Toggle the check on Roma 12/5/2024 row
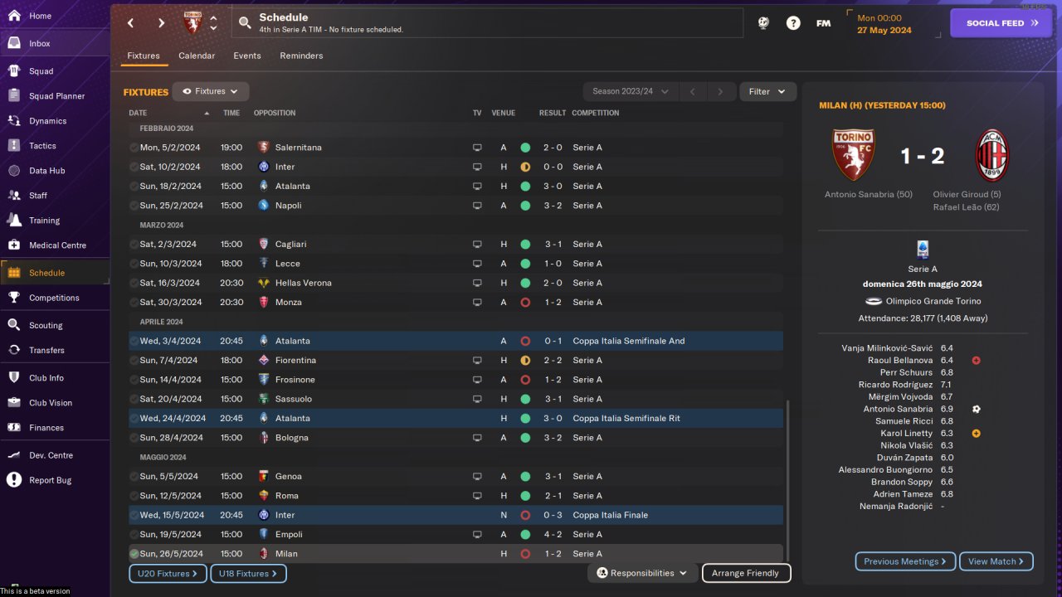The height and width of the screenshot is (597, 1062). 134,496
